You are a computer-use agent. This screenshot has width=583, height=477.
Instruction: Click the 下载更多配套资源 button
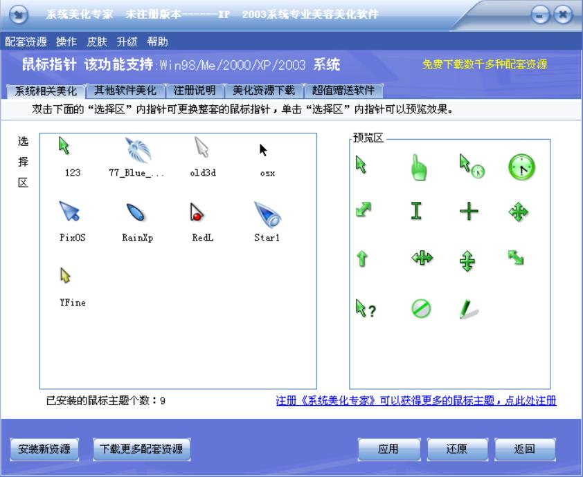(x=141, y=449)
